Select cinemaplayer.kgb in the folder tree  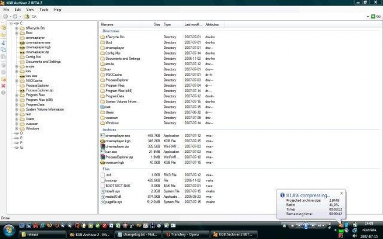pos(38,47)
